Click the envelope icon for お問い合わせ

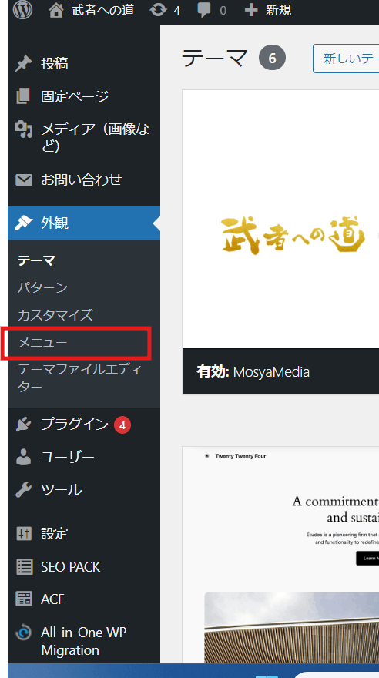[x=24, y=180]
